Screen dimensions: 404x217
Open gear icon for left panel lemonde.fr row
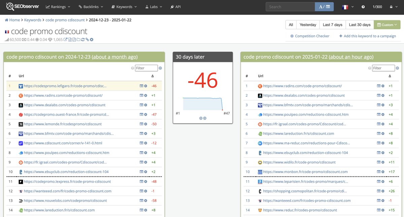click(146, 124)
